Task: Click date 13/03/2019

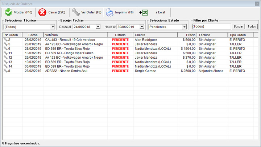Action: [x=33, y=53]
